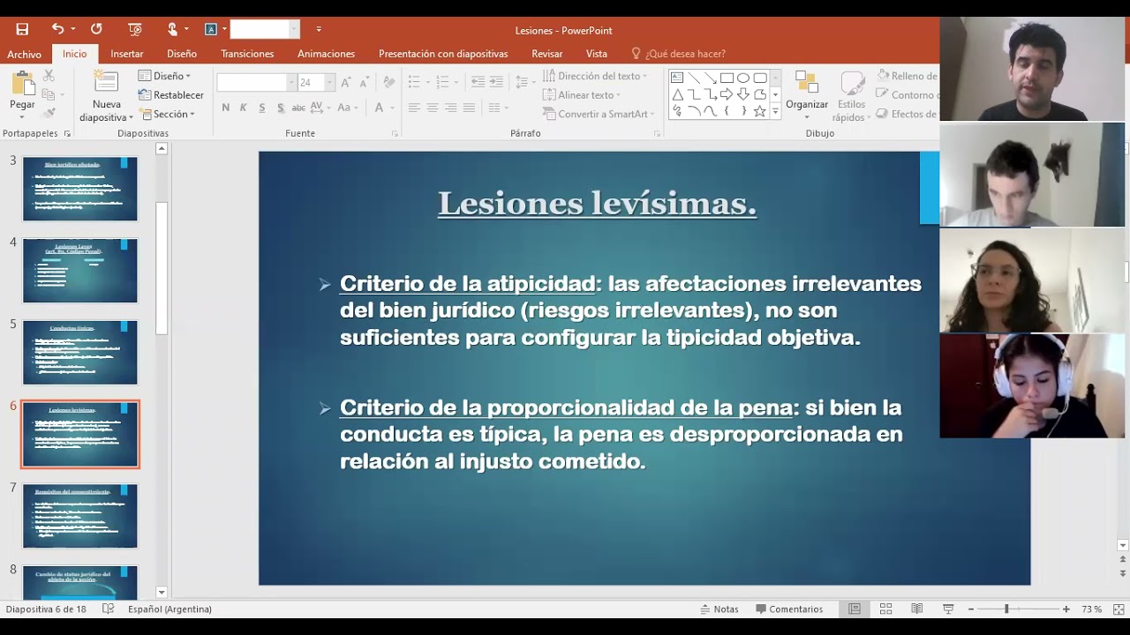Image resolution: width=1130 pixels, height=635 pixels.
Task: Click the Undo arrow icon
Action: (x=57, y=29)
